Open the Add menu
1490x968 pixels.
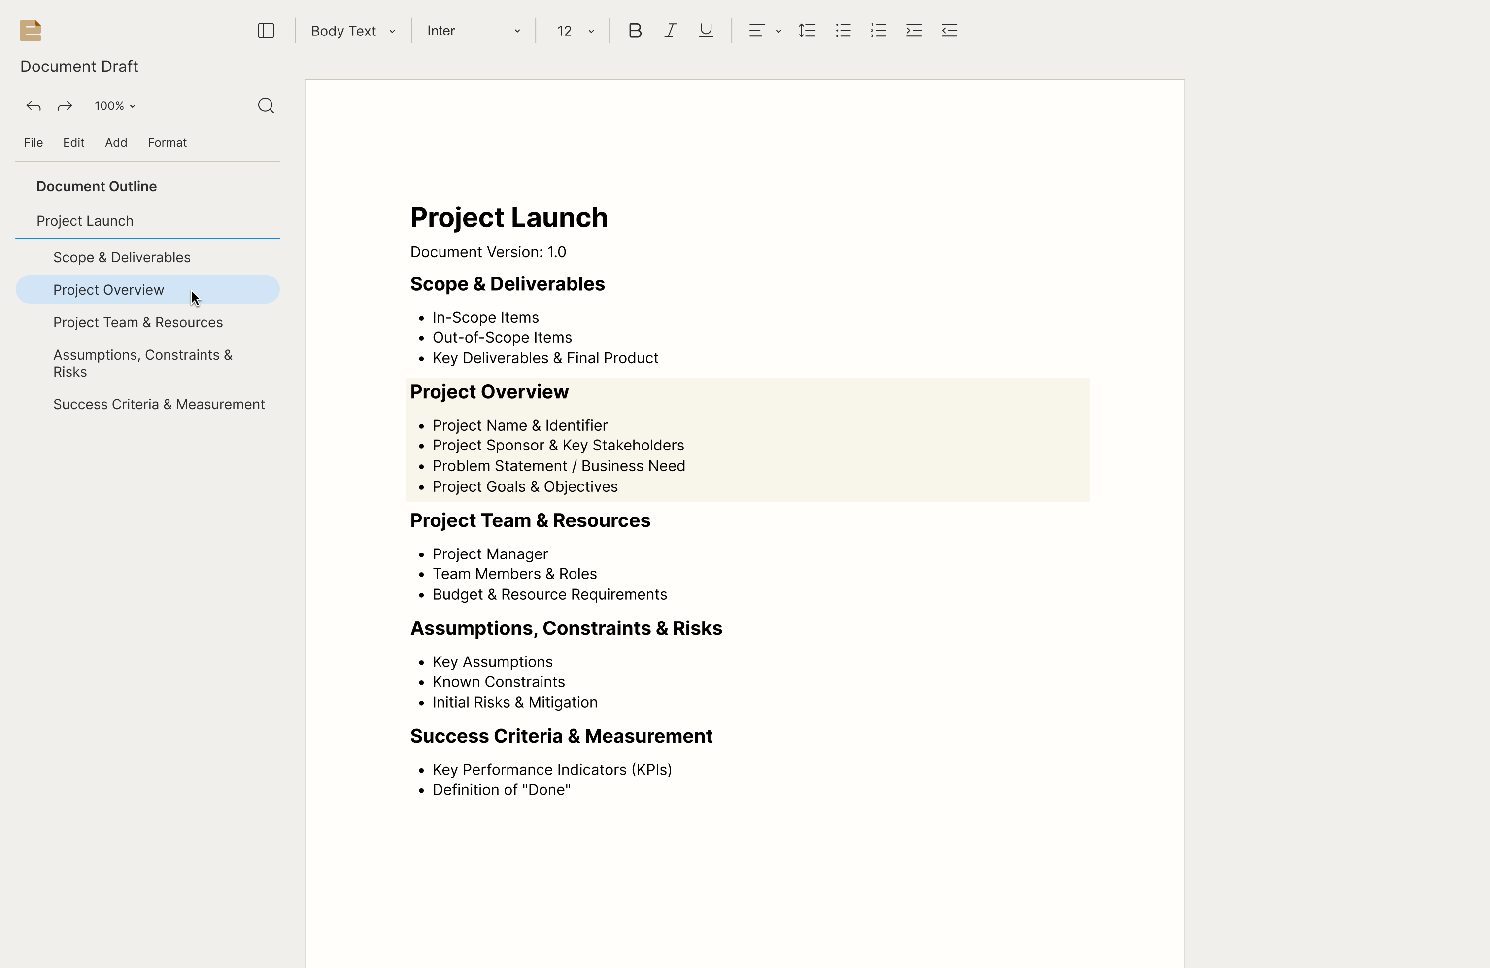tap(116, 143)
